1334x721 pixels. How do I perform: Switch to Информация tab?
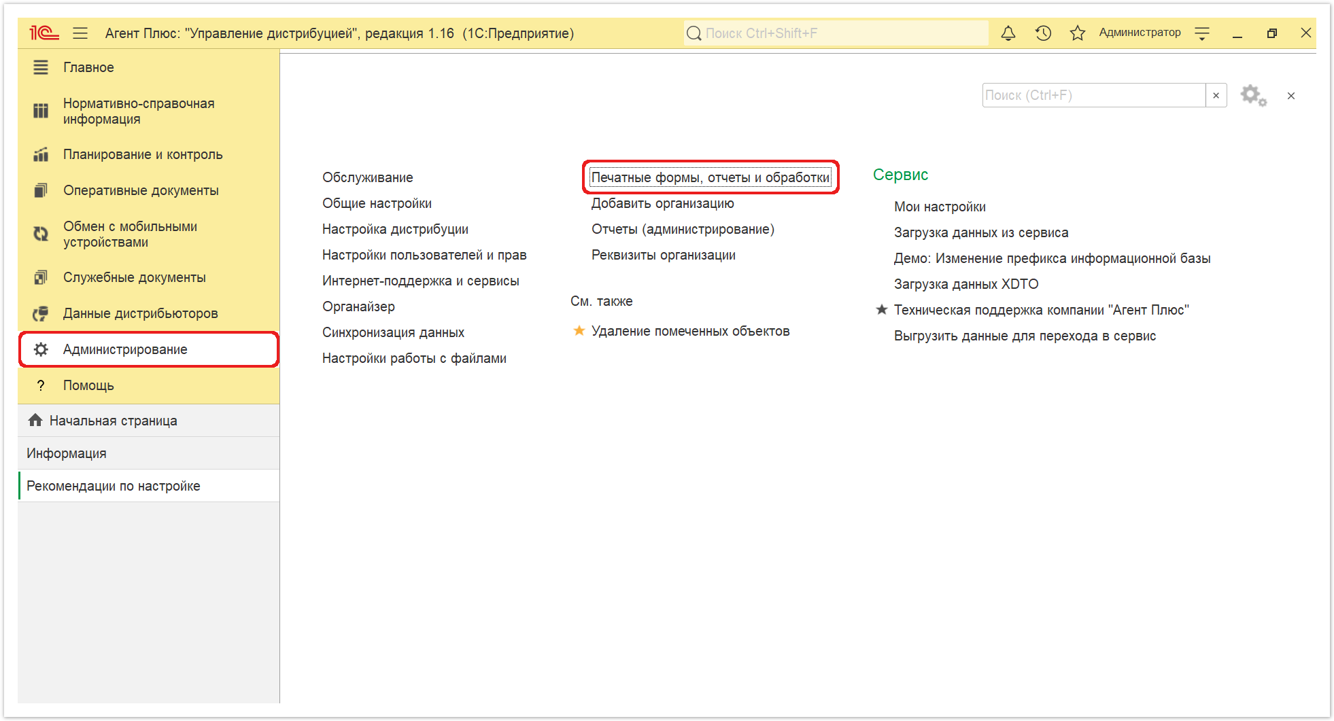pos(148,453)
